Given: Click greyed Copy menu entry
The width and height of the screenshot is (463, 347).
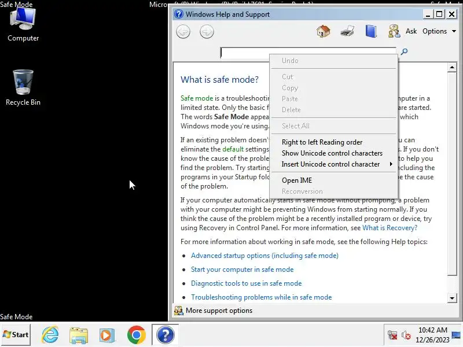Looking at the screenshot, I should 334,88.
